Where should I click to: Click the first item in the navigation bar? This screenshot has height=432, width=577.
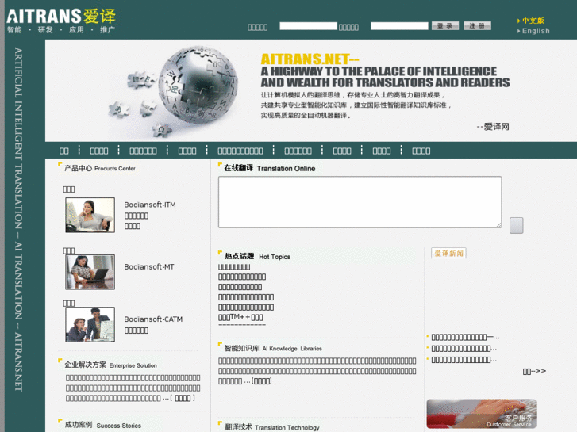64,151
